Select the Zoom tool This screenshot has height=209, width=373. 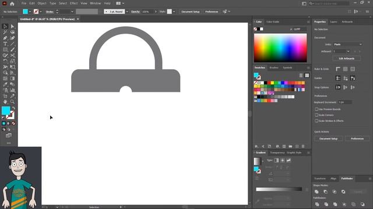pos(12,102)
